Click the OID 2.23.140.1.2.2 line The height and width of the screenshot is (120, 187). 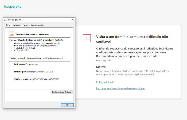click(22, 50)
